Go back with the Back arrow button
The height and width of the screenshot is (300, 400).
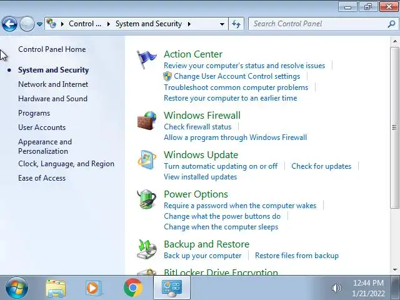pos(9,24)
